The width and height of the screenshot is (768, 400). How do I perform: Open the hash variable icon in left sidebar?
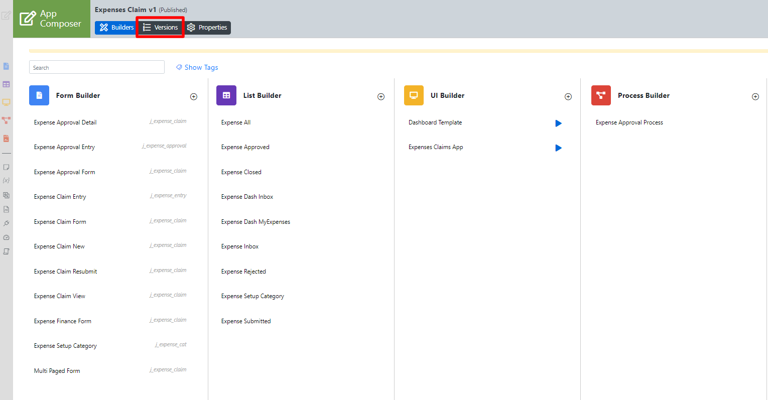6,181
